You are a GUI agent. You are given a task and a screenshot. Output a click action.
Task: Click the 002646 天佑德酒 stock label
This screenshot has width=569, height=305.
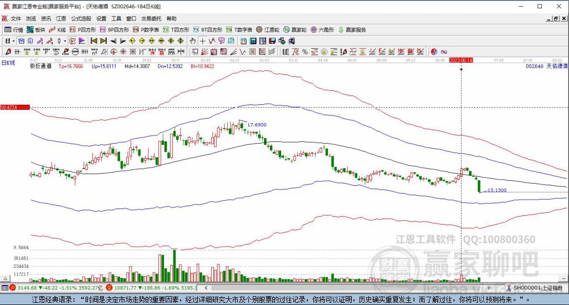(547, 67)
